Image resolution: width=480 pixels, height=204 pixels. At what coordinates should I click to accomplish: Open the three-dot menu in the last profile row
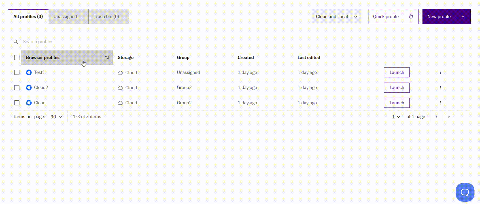(440, 103)
